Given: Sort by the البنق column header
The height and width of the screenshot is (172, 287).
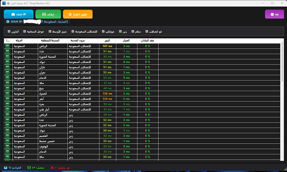Looking at the screenshot, I should point(107,41).
